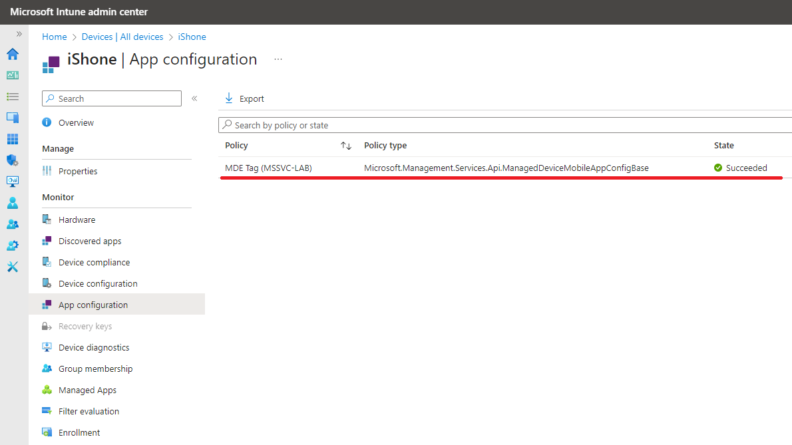This screenshot has height=445, width=792.
Task: Open Endpoint security shield icon
Action: tap(13, 160)
